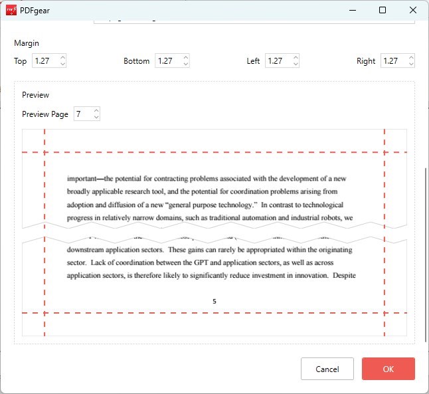Go to previous Preview Page with down arrow
The image size is (429, 394).
[96, 117]
